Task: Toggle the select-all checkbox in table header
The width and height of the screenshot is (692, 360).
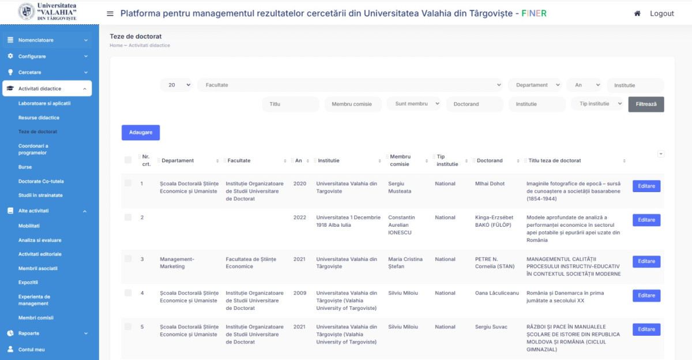Action: point(128,160)
